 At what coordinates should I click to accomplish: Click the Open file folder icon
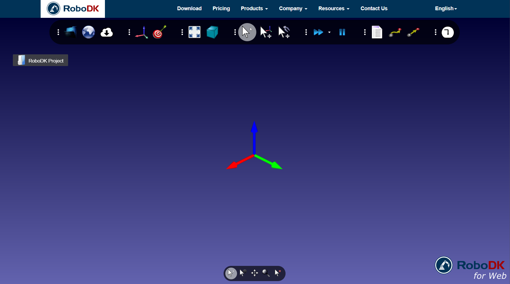click(70, 32)
